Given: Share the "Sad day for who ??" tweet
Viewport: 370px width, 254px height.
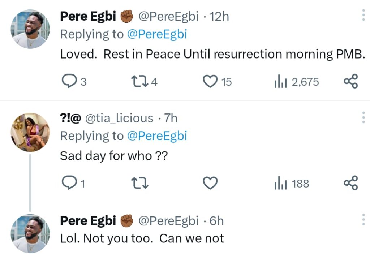Looking at the screenshot, I should (350, 183).
